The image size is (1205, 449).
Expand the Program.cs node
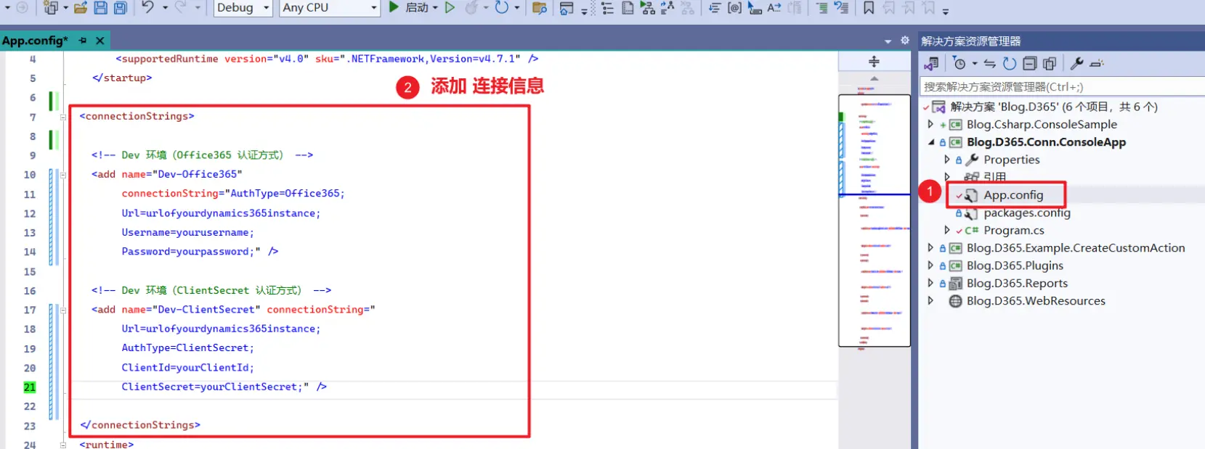(946, 230)
